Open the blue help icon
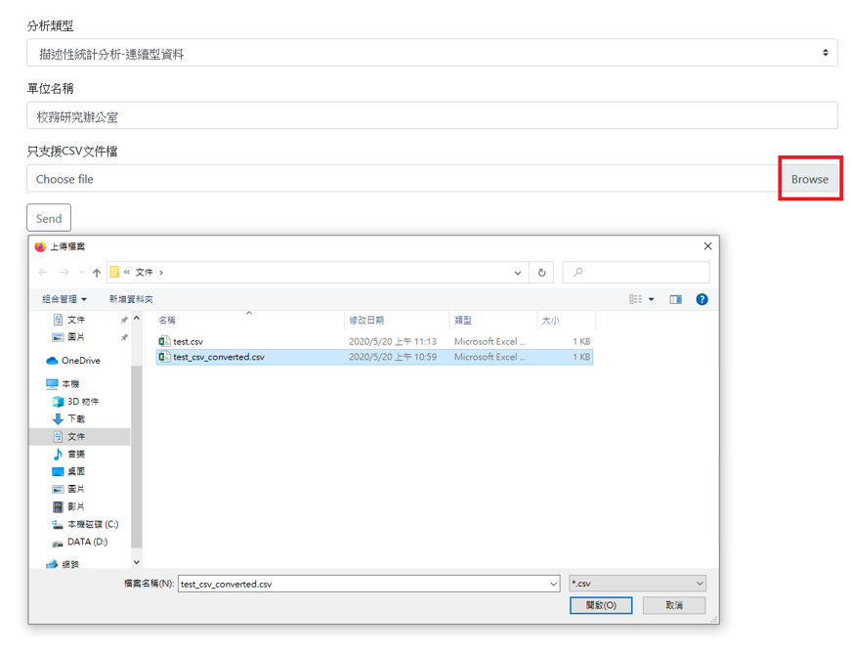 (x=702, y=299)
